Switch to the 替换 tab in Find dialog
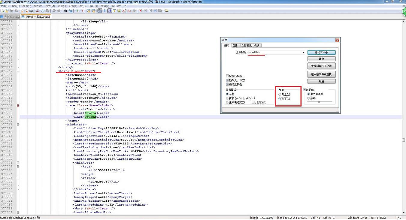The height and width of the screenshot is (220, 406). [x=235, y=46]
